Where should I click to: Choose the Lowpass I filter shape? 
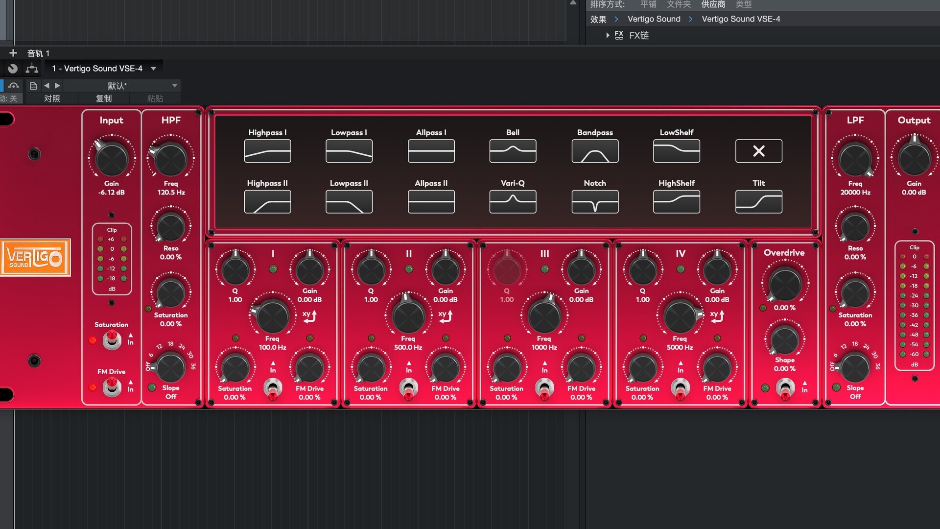pyautogui.click(x=349, y=151)
